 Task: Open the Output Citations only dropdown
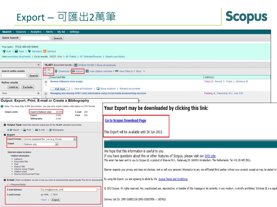pos(41,144)
